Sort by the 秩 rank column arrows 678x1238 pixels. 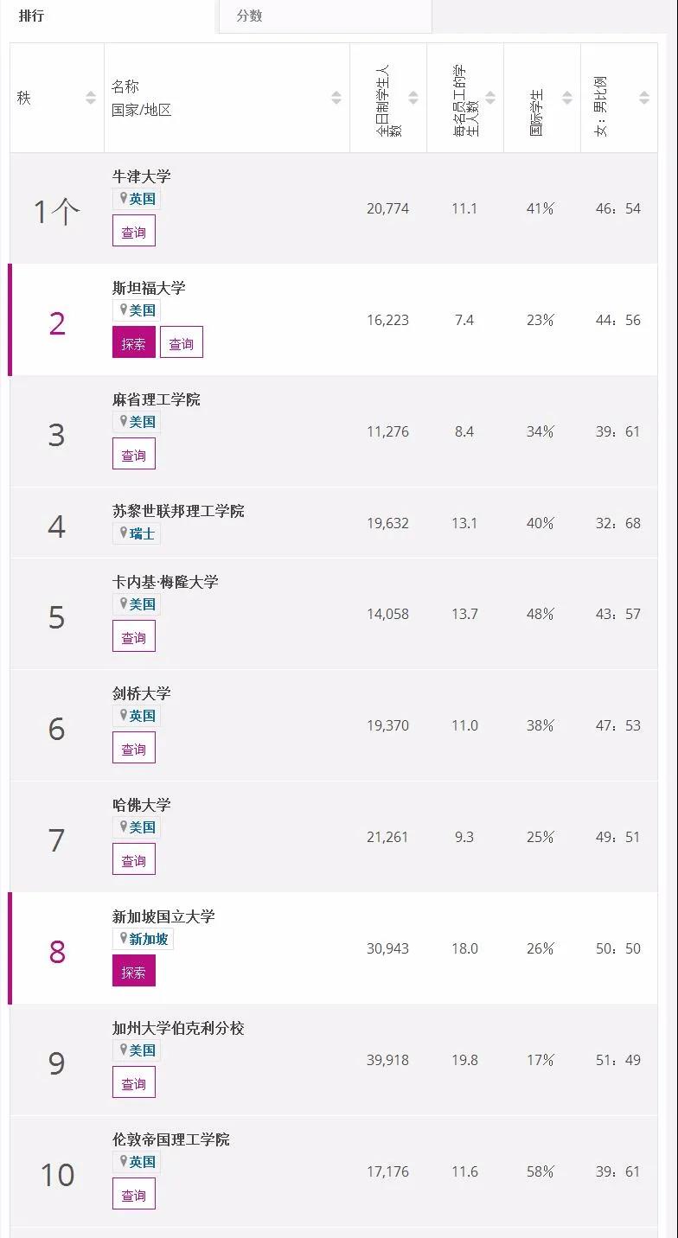click(x=91, y=98)
